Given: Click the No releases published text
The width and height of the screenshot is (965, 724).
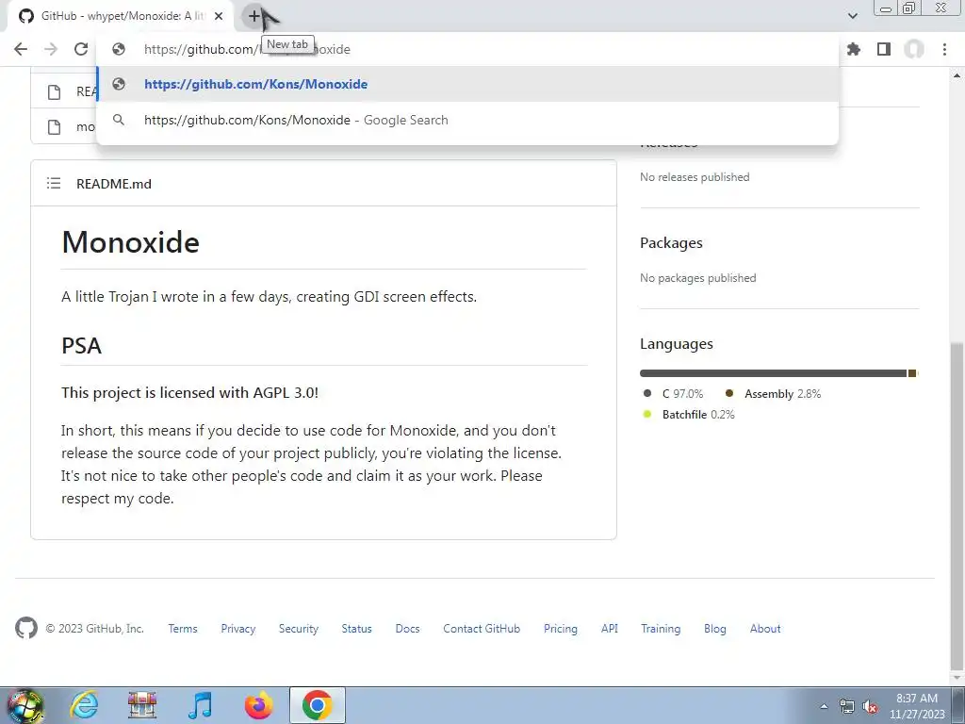Looking at the screenshot, I should click(695, 176).
